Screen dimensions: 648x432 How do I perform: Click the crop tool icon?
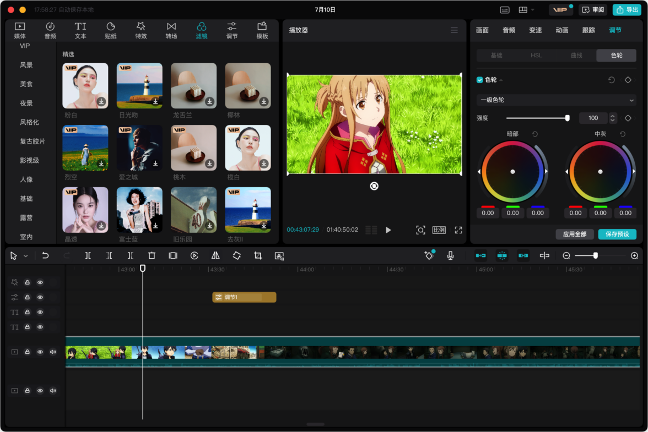click(x=258, y=256)
